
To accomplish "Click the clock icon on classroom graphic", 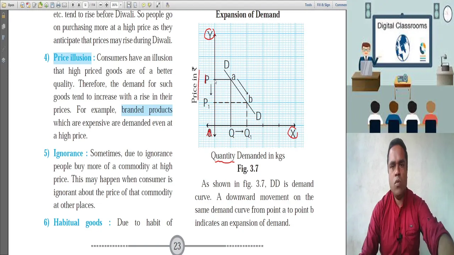I will tap(448, 14).
